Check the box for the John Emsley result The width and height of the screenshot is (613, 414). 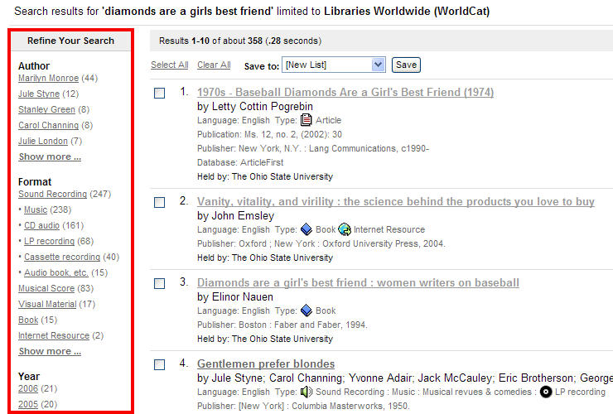tap(160, 203)
